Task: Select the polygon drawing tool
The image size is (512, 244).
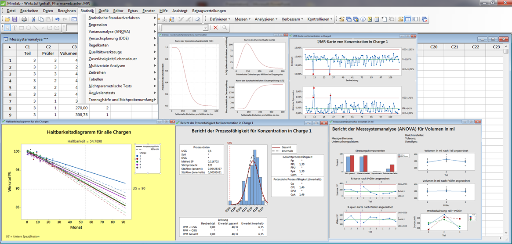Action: pos(57,28)
